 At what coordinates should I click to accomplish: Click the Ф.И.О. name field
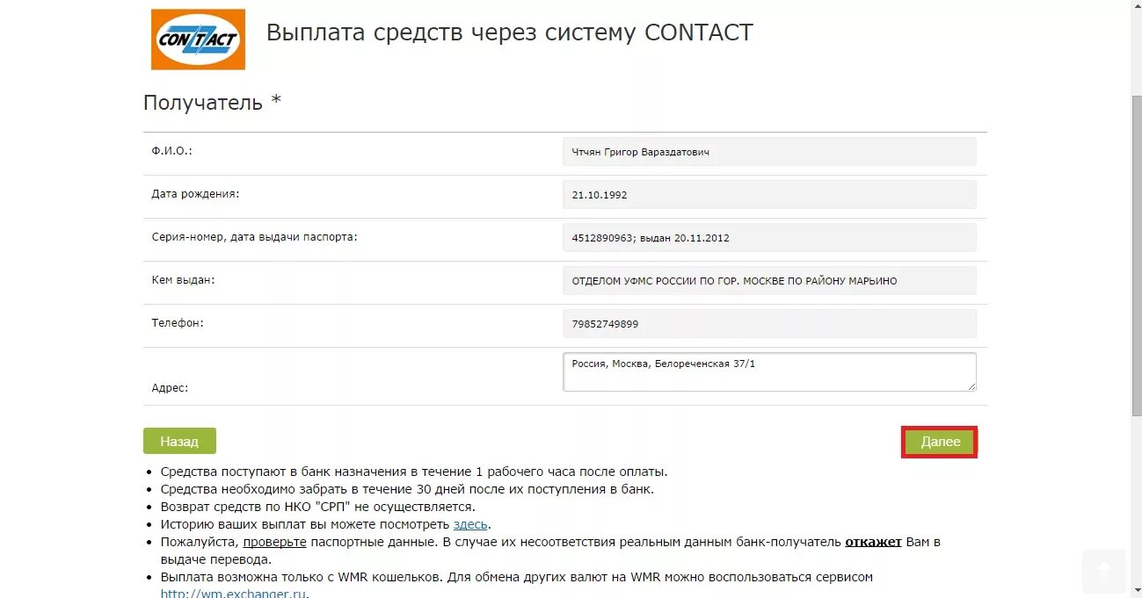tap(769, 152)
